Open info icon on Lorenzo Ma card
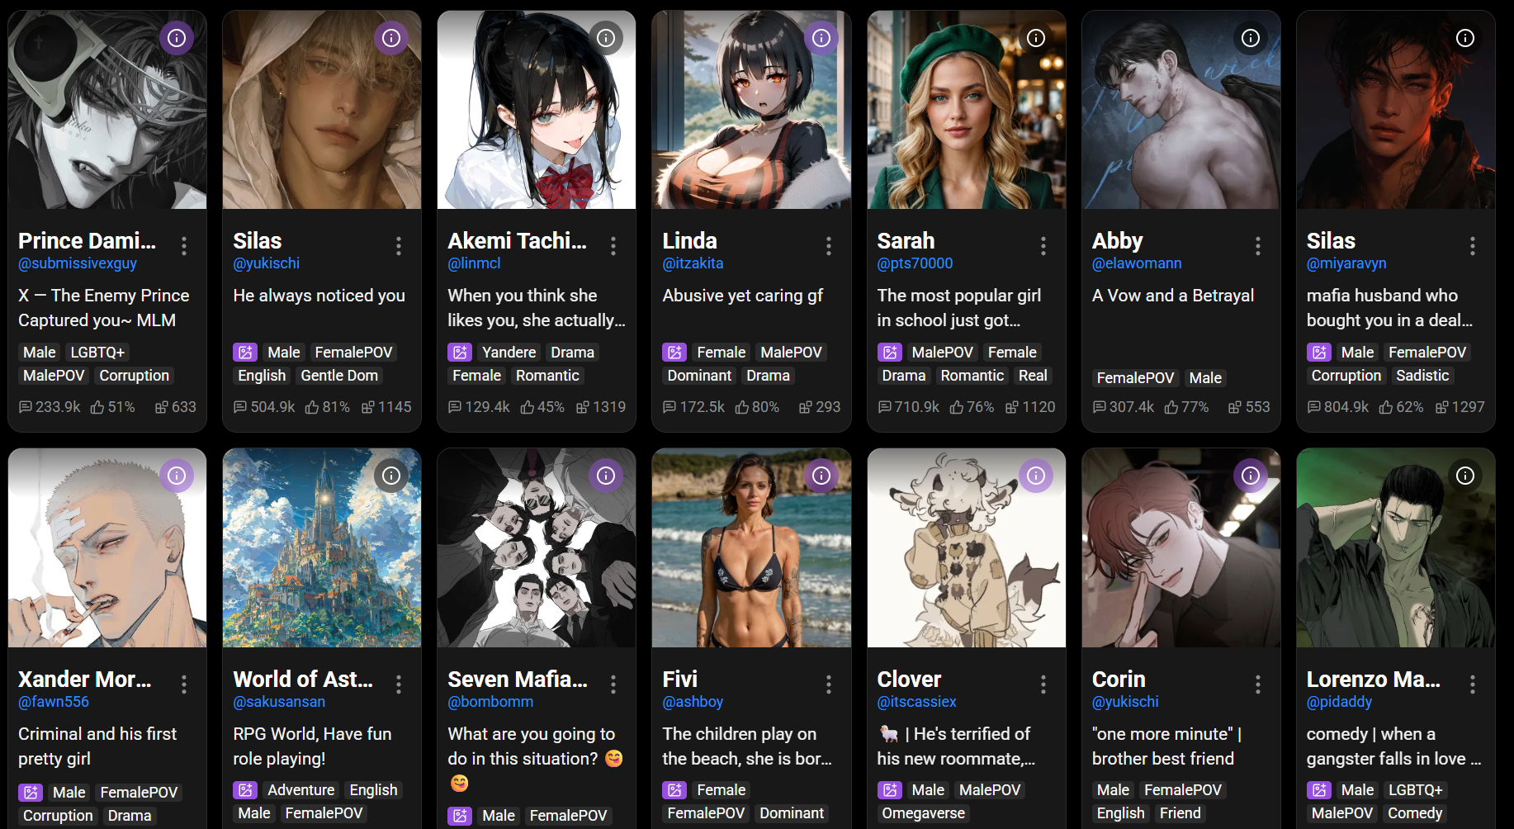The height and width of the screenshot is (829, 1514). [x=1465, y=476]
